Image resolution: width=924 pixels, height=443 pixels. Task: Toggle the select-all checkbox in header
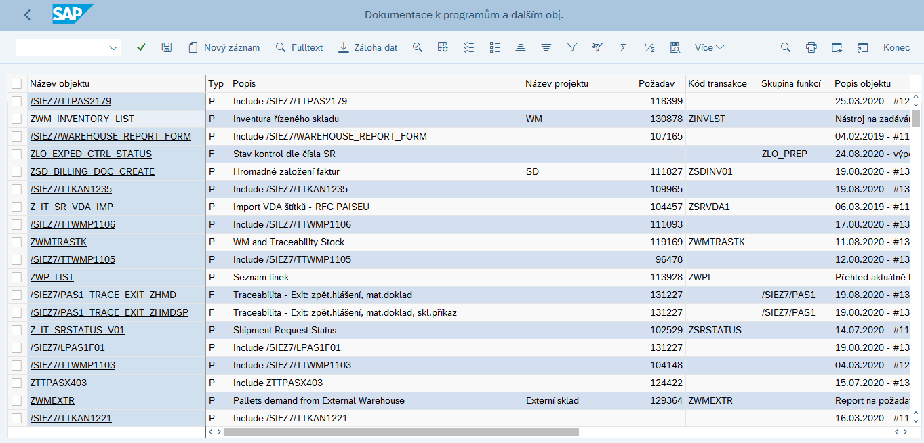click(x=17, y=83)
